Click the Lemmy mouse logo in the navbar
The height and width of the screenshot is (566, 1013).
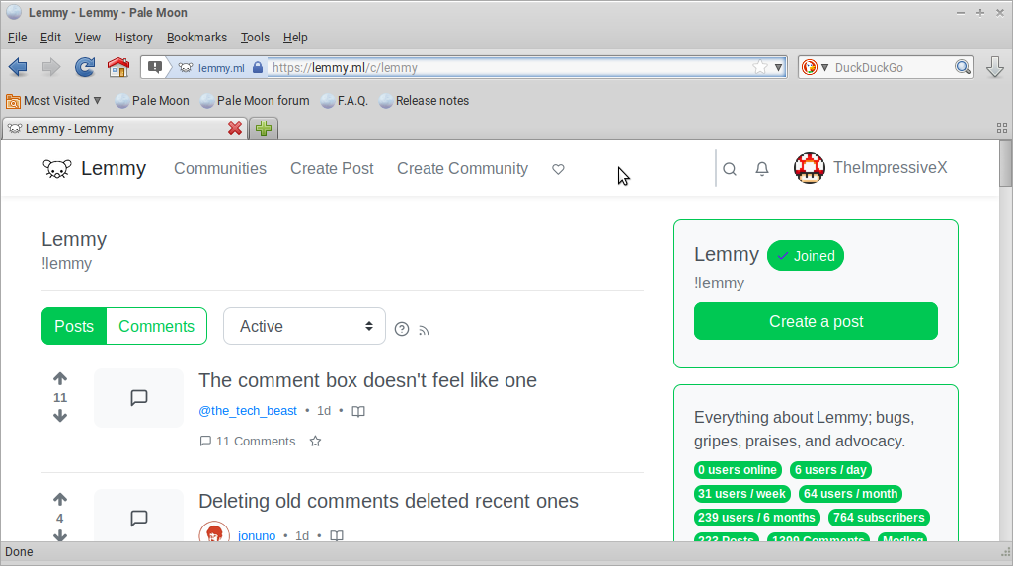click(57, 169)
